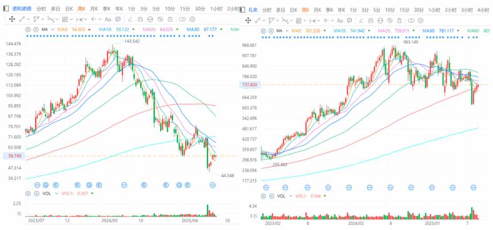The image size is (493, 230).
Task: Add a comment note in left chart toolbar
Action: [x=118, y=19]
